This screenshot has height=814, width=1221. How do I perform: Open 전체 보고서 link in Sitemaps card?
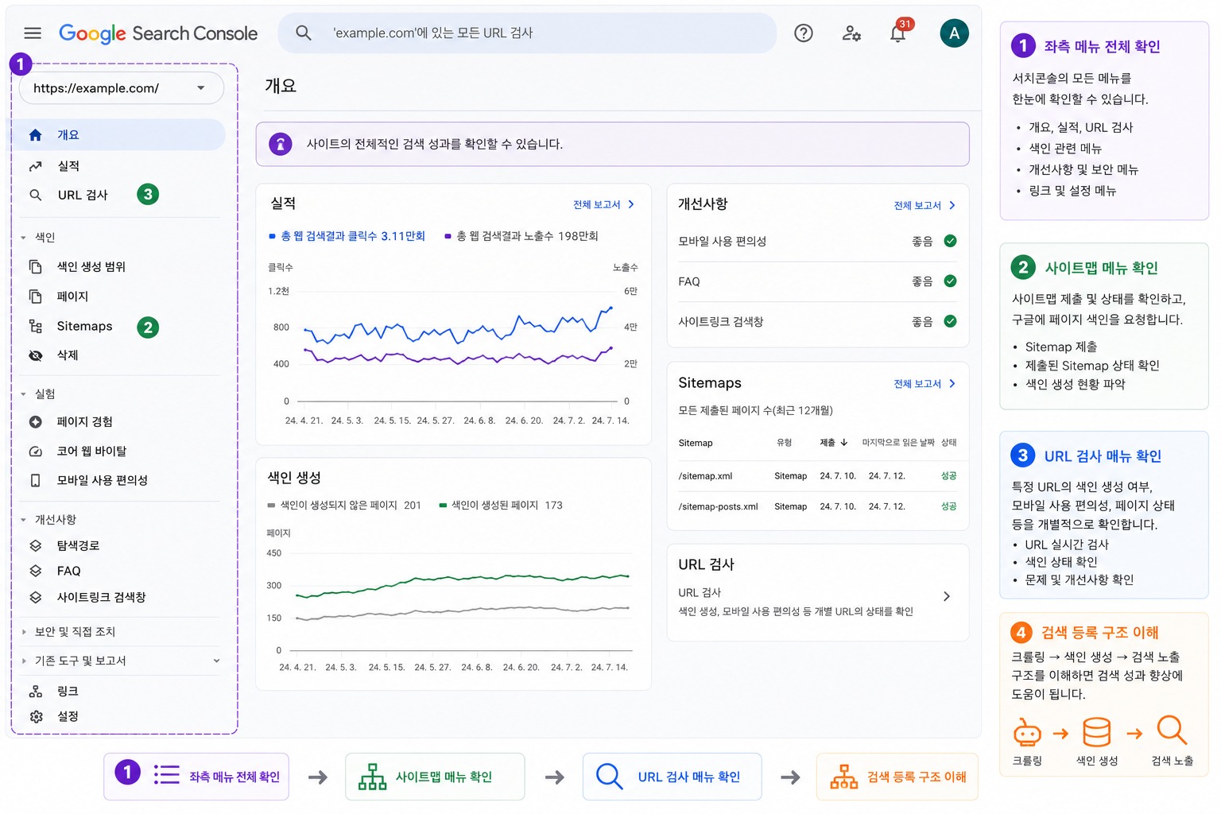(924, 383)
